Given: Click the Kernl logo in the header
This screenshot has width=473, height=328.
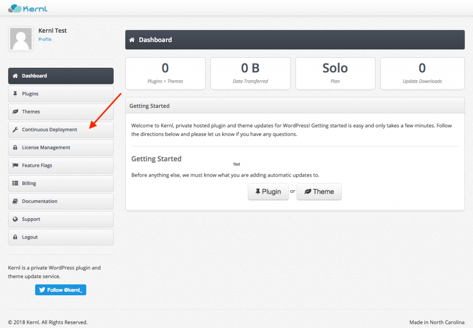Looking at the screenshot, I should (x=28, y=8).
